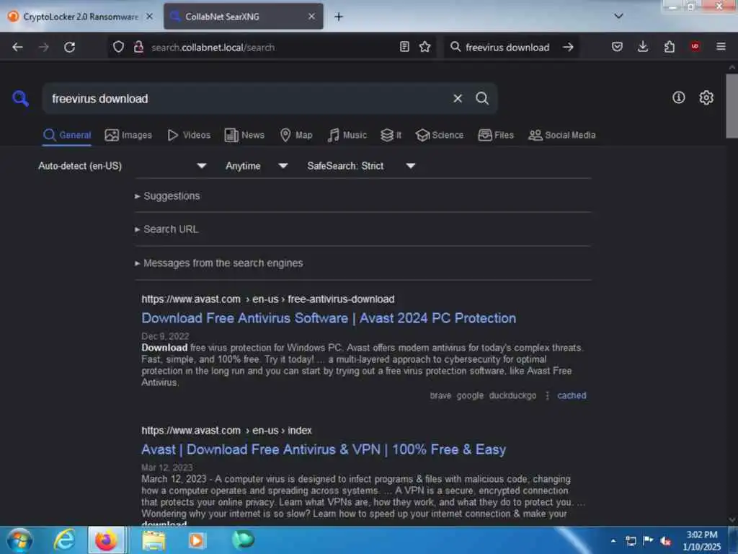This screenshot has height=554, width=738.
Task: Submit the toolbar search with the arrow
Action: pos(568,47)
